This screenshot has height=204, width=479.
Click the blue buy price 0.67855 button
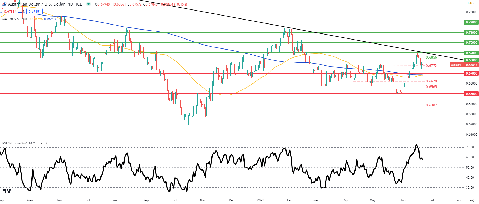pyautogui.click(x=34, y=11)
